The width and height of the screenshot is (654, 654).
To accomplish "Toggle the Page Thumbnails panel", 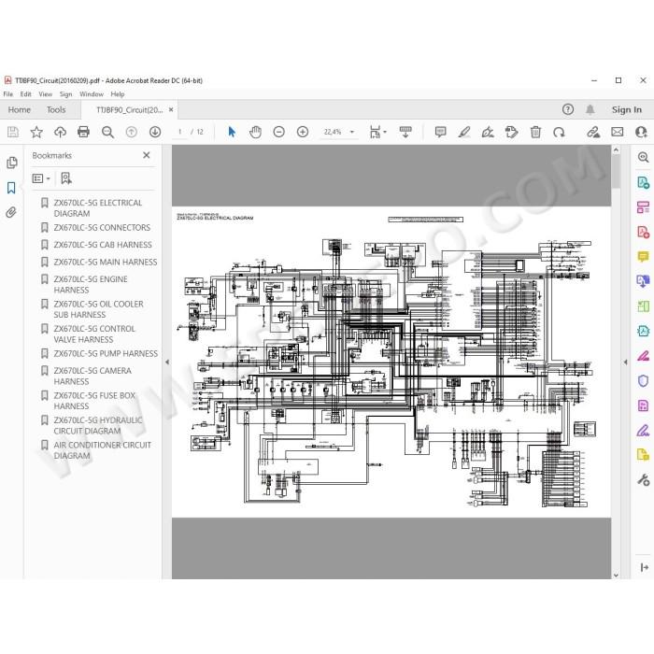I will (11, 163).
